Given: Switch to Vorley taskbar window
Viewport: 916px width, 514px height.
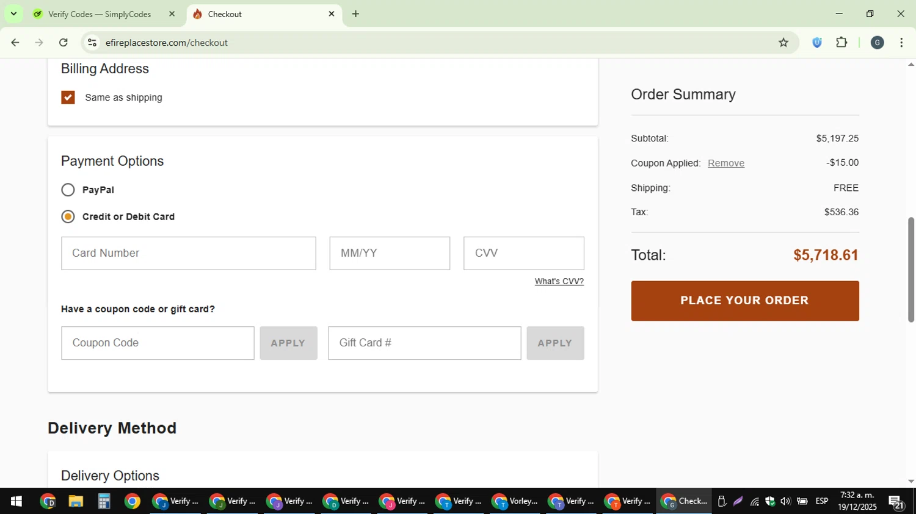Looking at the screenshot, I should coord(516,501).
